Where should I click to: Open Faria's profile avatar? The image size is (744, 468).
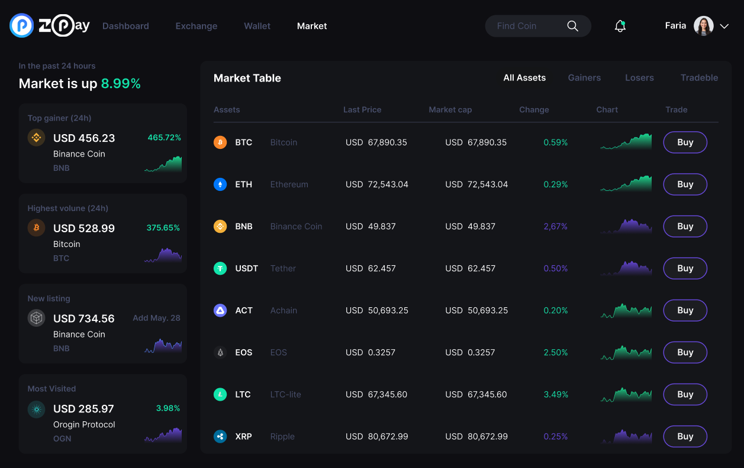click(703, 26)
